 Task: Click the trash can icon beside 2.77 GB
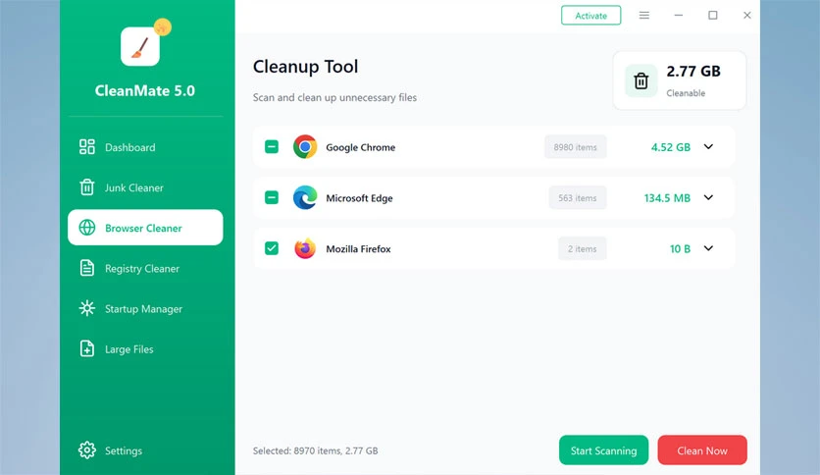[641, 81]
